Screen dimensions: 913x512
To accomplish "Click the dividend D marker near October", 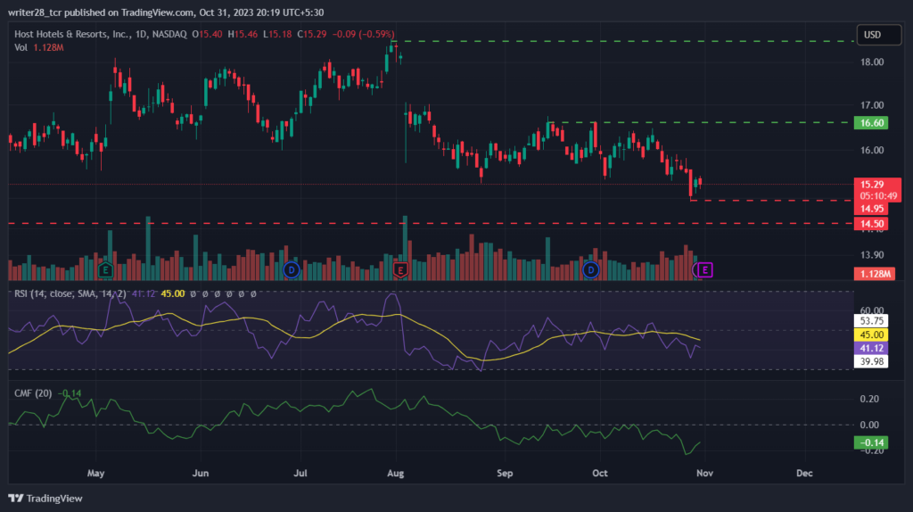I will tap(590, 269).
